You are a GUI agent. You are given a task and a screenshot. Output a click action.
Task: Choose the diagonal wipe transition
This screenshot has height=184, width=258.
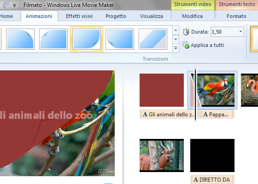[153, 39]
